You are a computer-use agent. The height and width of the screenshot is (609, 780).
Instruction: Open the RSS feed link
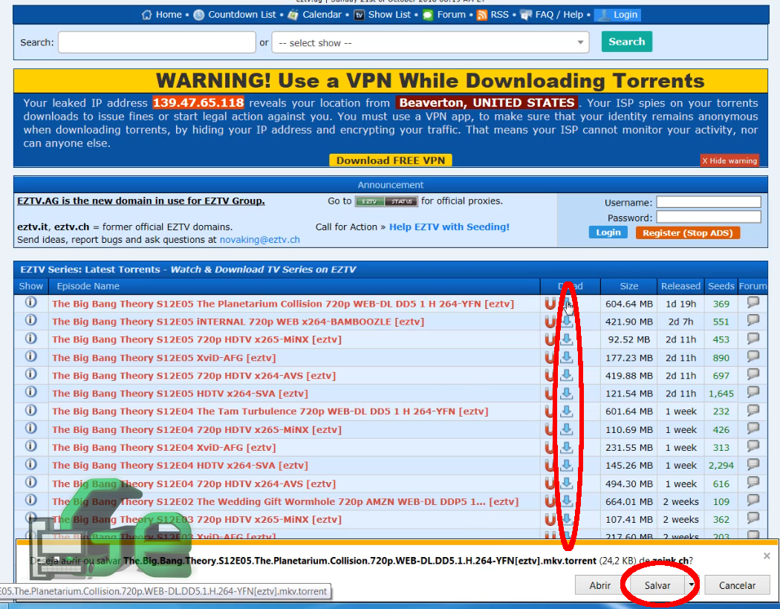499,14
